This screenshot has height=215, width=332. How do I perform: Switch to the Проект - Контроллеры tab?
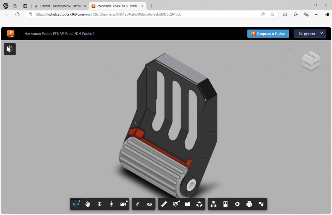60,6
